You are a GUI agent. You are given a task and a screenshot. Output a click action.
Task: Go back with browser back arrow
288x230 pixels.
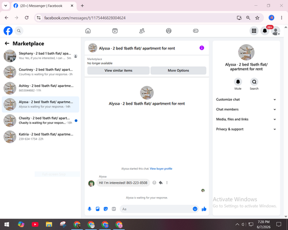tap(6, 18)
